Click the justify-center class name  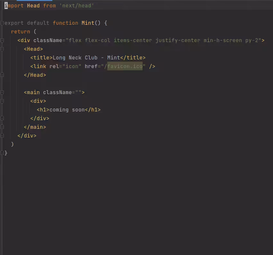[x=178, y=40]
